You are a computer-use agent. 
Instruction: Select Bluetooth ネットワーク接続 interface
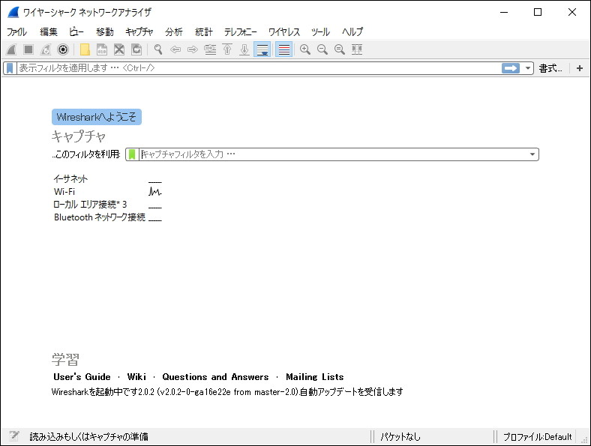pyautogui.click(x=100, y=217)
